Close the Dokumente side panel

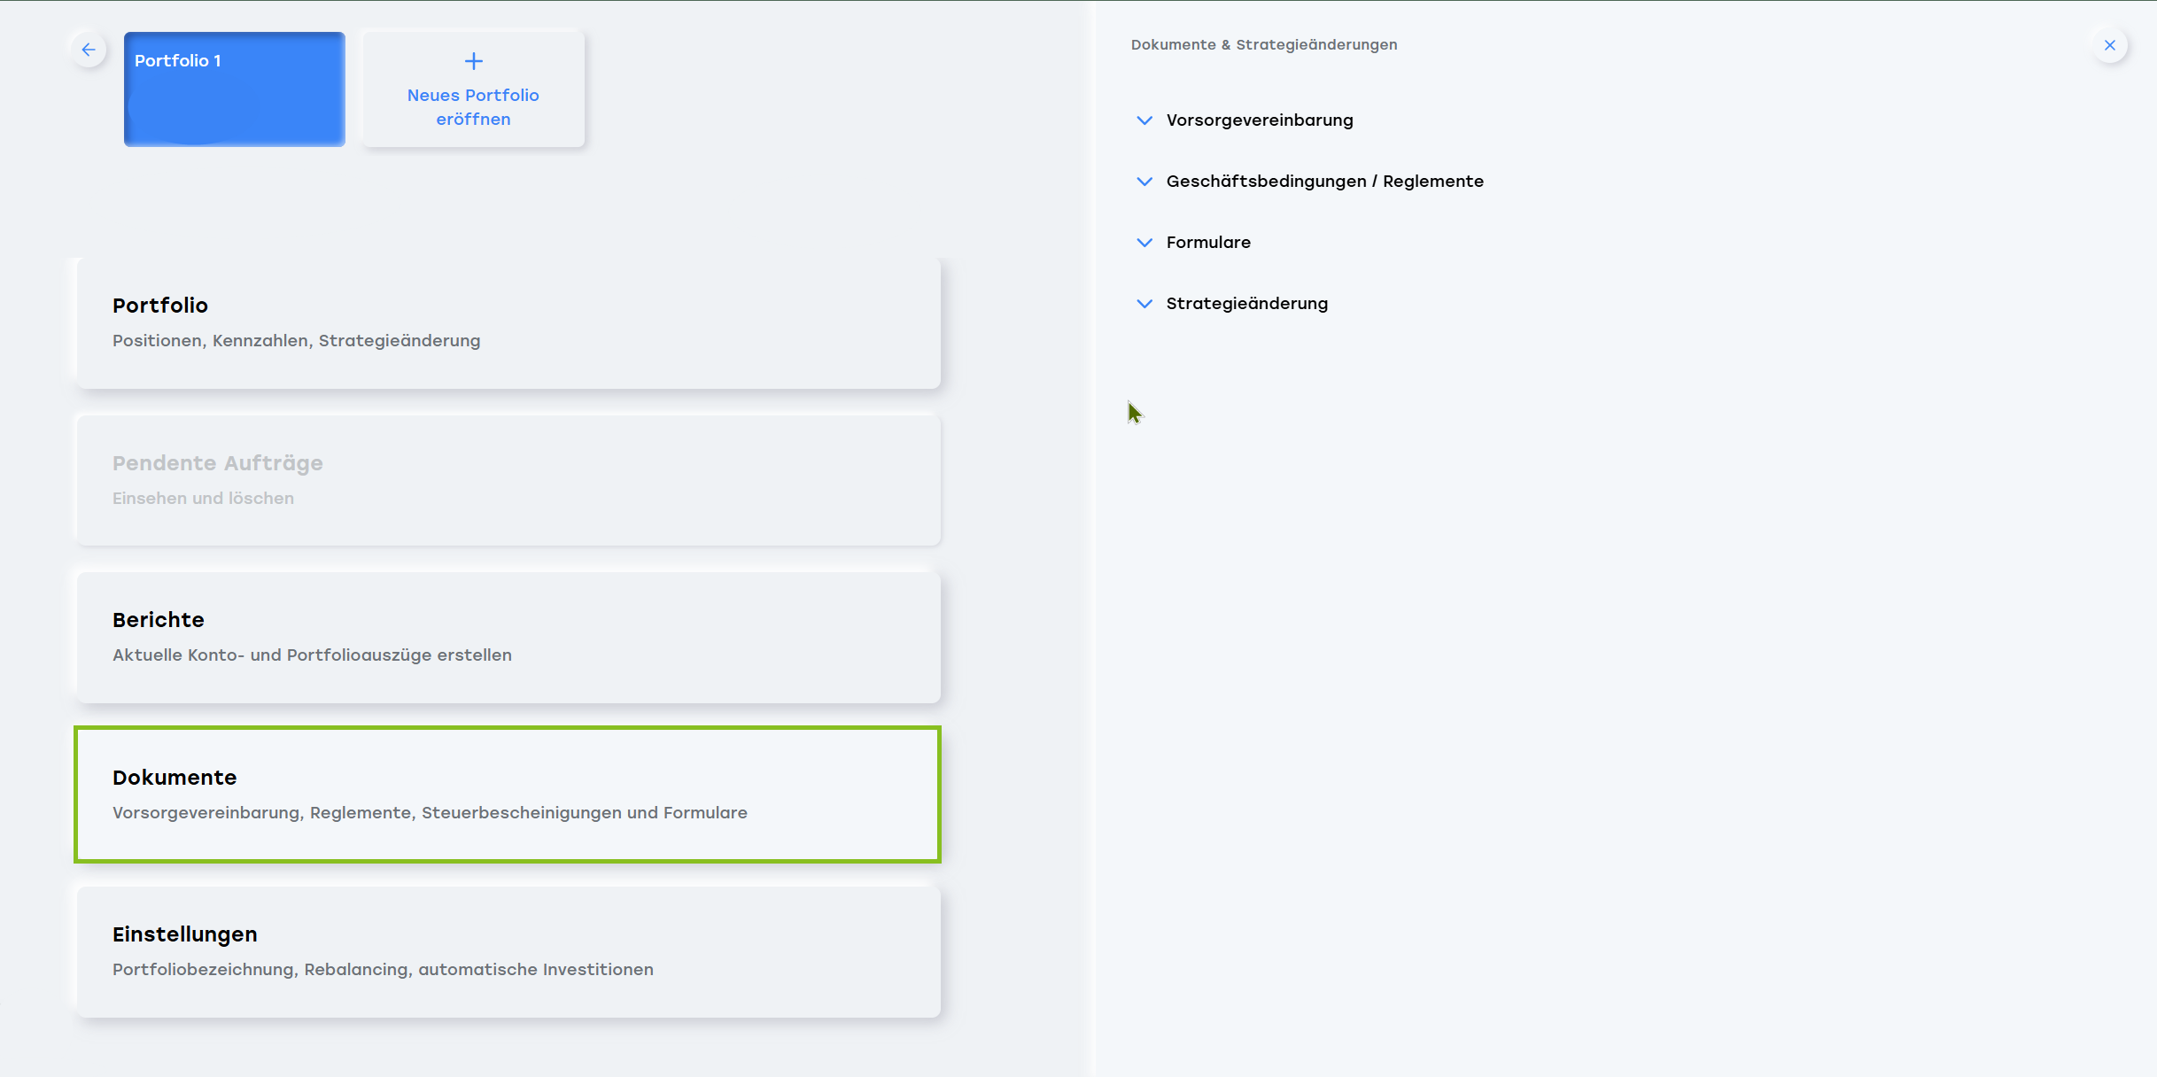click(2110, 45)
